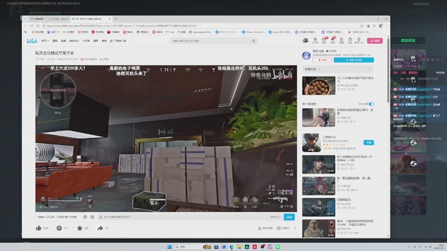The height and width of the screenshot is (251, 447).
Task: Open the history clock icon in header
Action: [x=350, y=40]
